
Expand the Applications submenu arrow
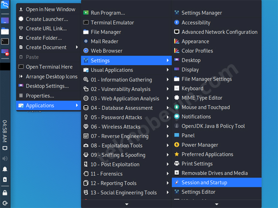coord(77,105)
